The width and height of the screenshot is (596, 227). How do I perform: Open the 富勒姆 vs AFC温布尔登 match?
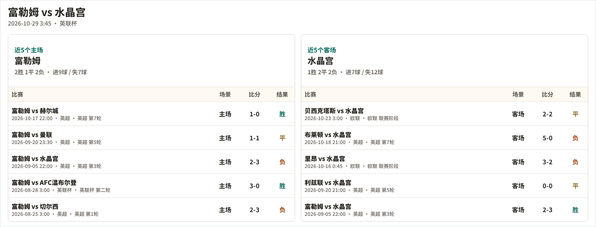44,182
